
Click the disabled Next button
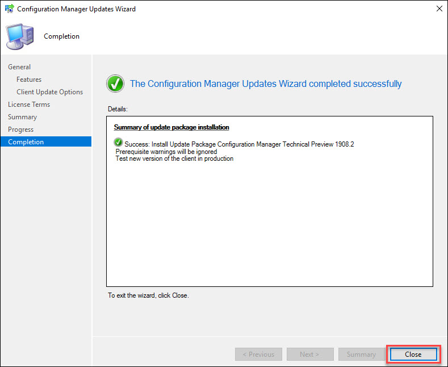[310, 354]
